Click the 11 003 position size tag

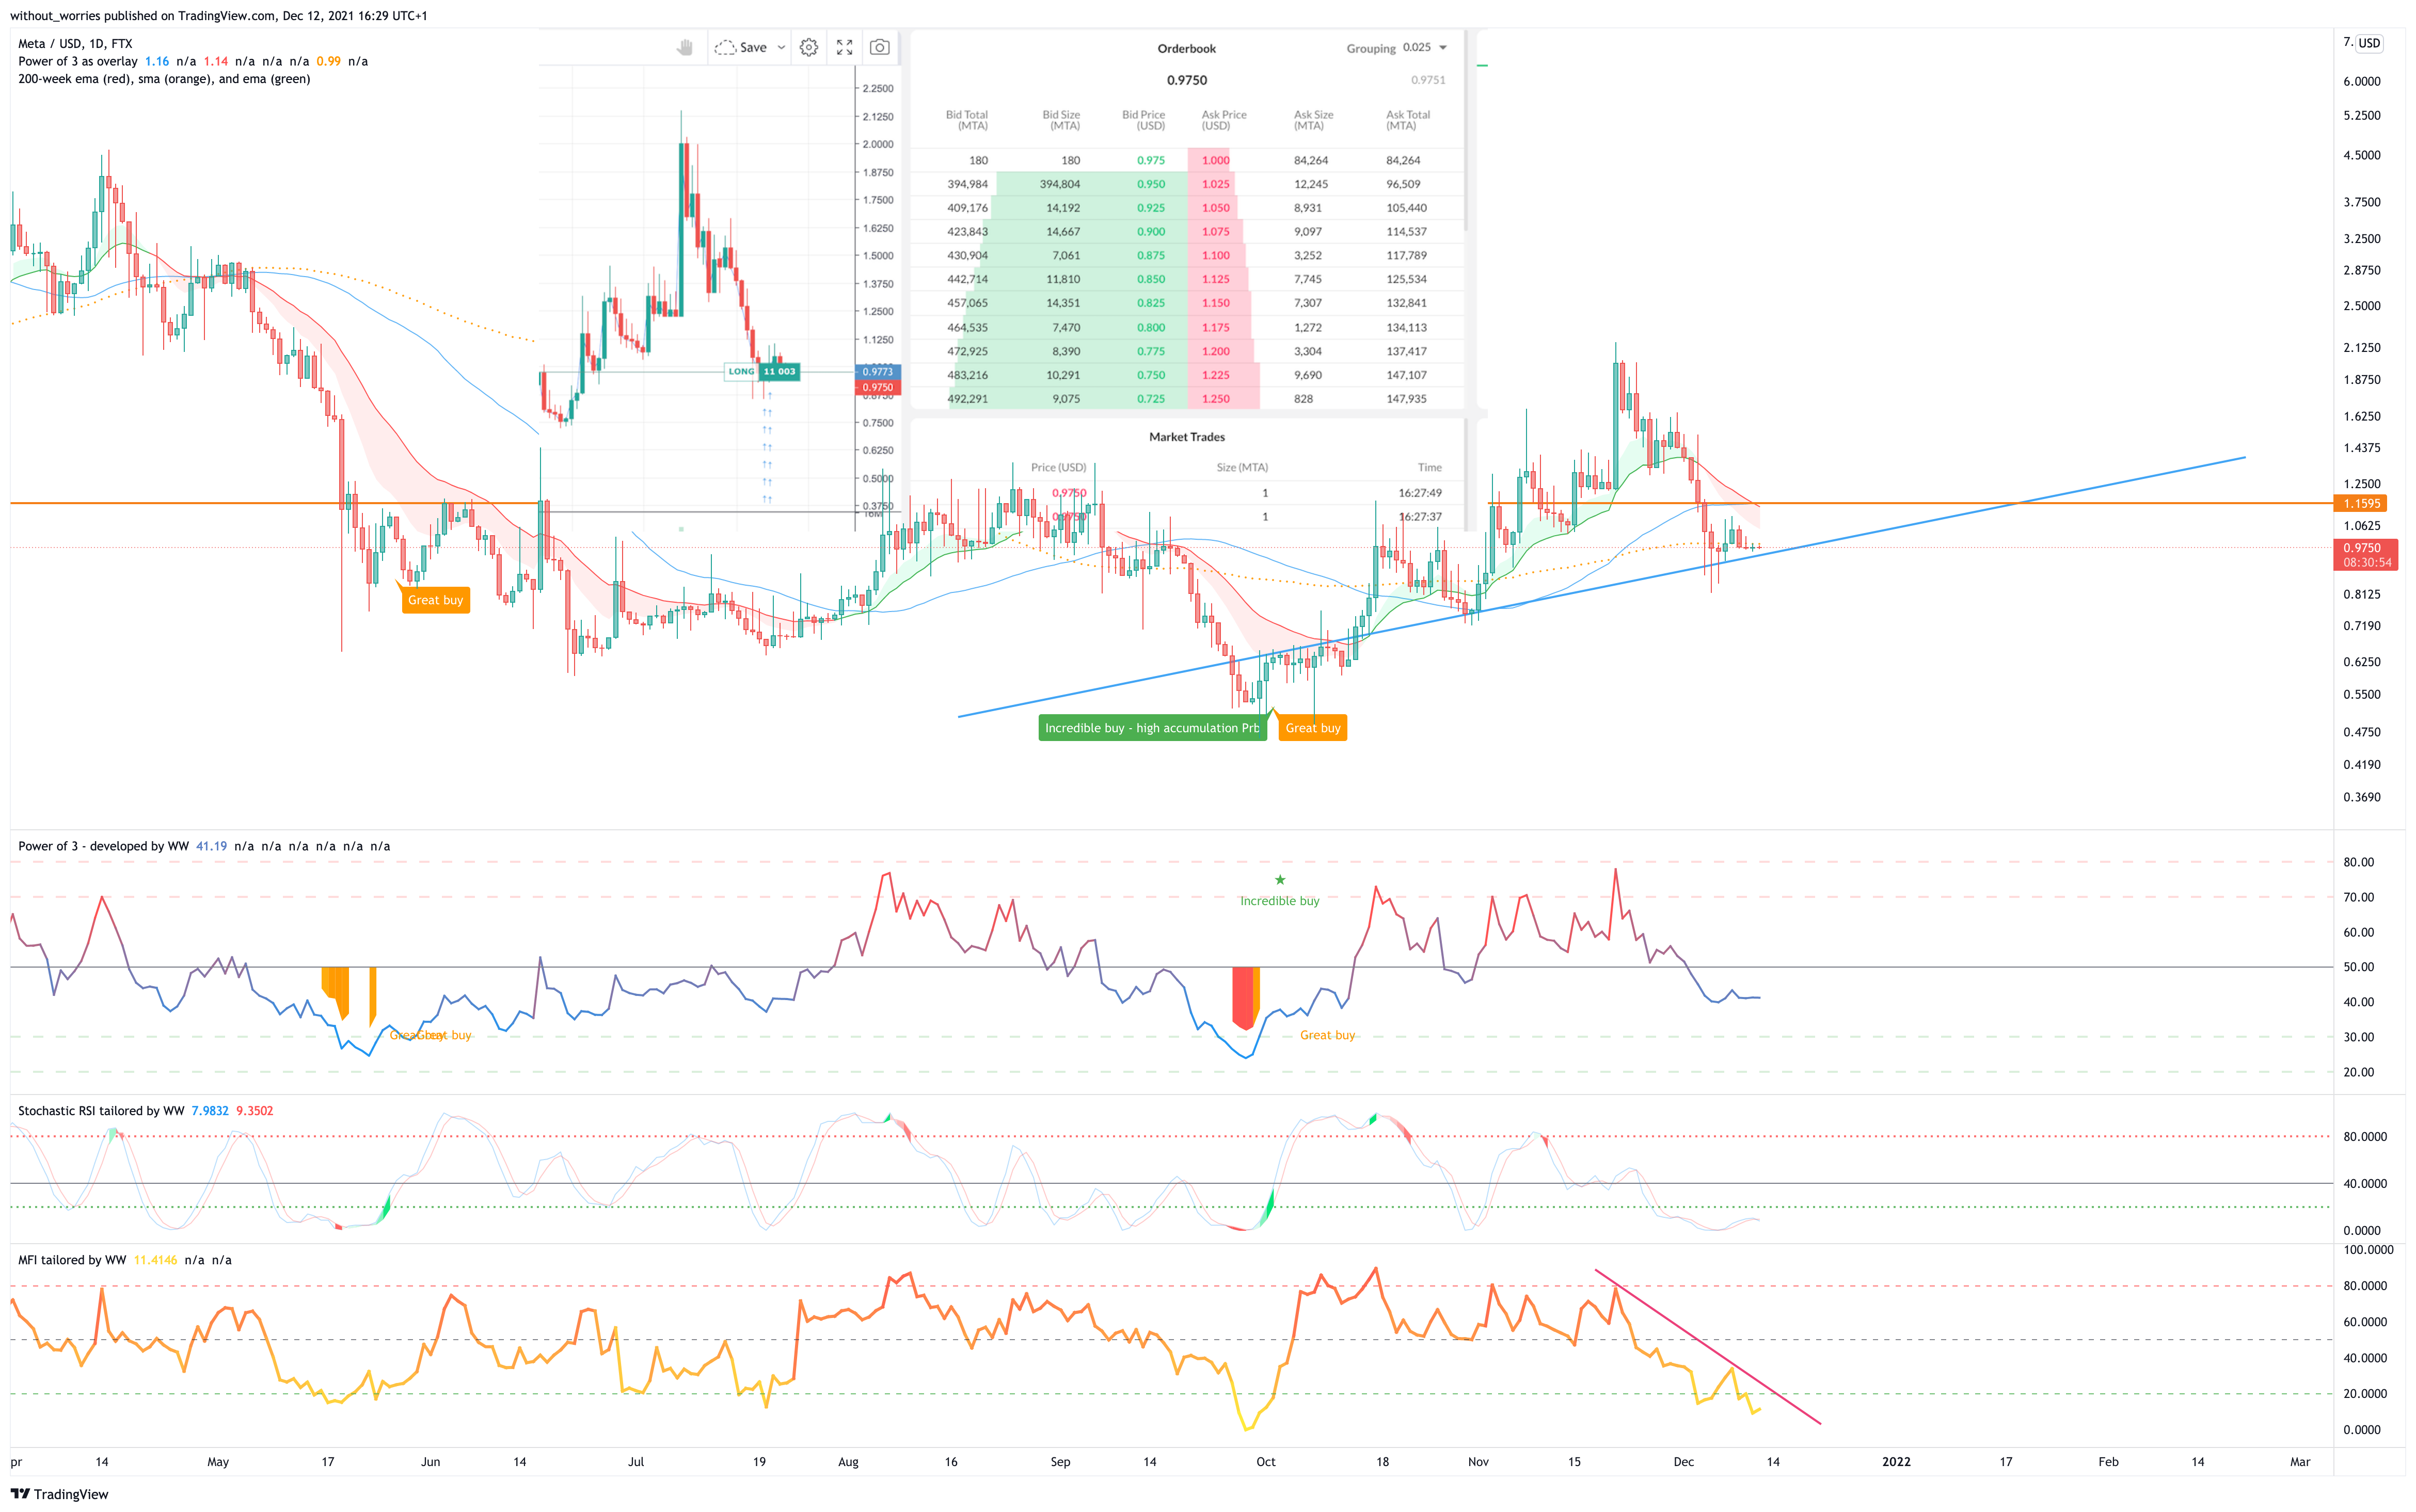coord(780,371)
